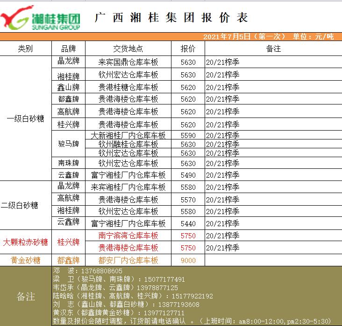Viewport: 342px width, 326px height.
Task: Select the 南宁滨湾仓库车板 delivery cell
Action: pyautogui.click(x=128, y=236)
